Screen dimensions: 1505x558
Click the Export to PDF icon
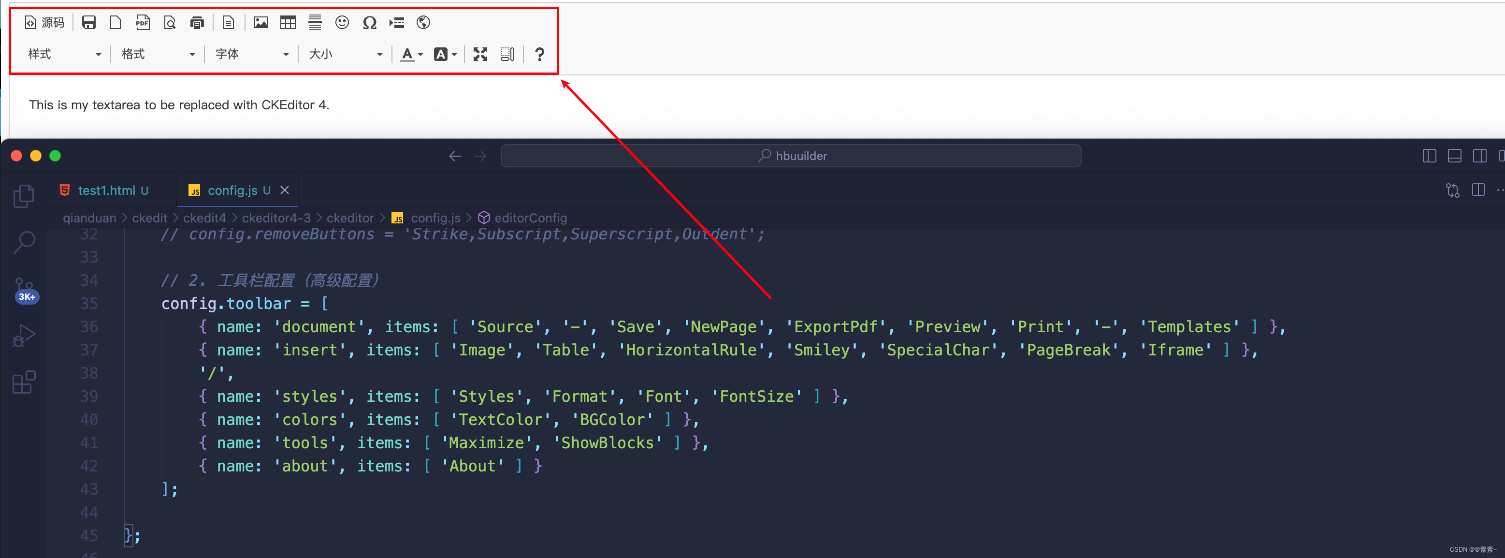click(143, 22)
